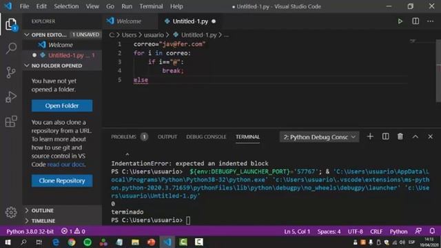Screen dimensions: 441x248
Task: Create a new terminal with plus icon
Action: (x=370, y=136)
